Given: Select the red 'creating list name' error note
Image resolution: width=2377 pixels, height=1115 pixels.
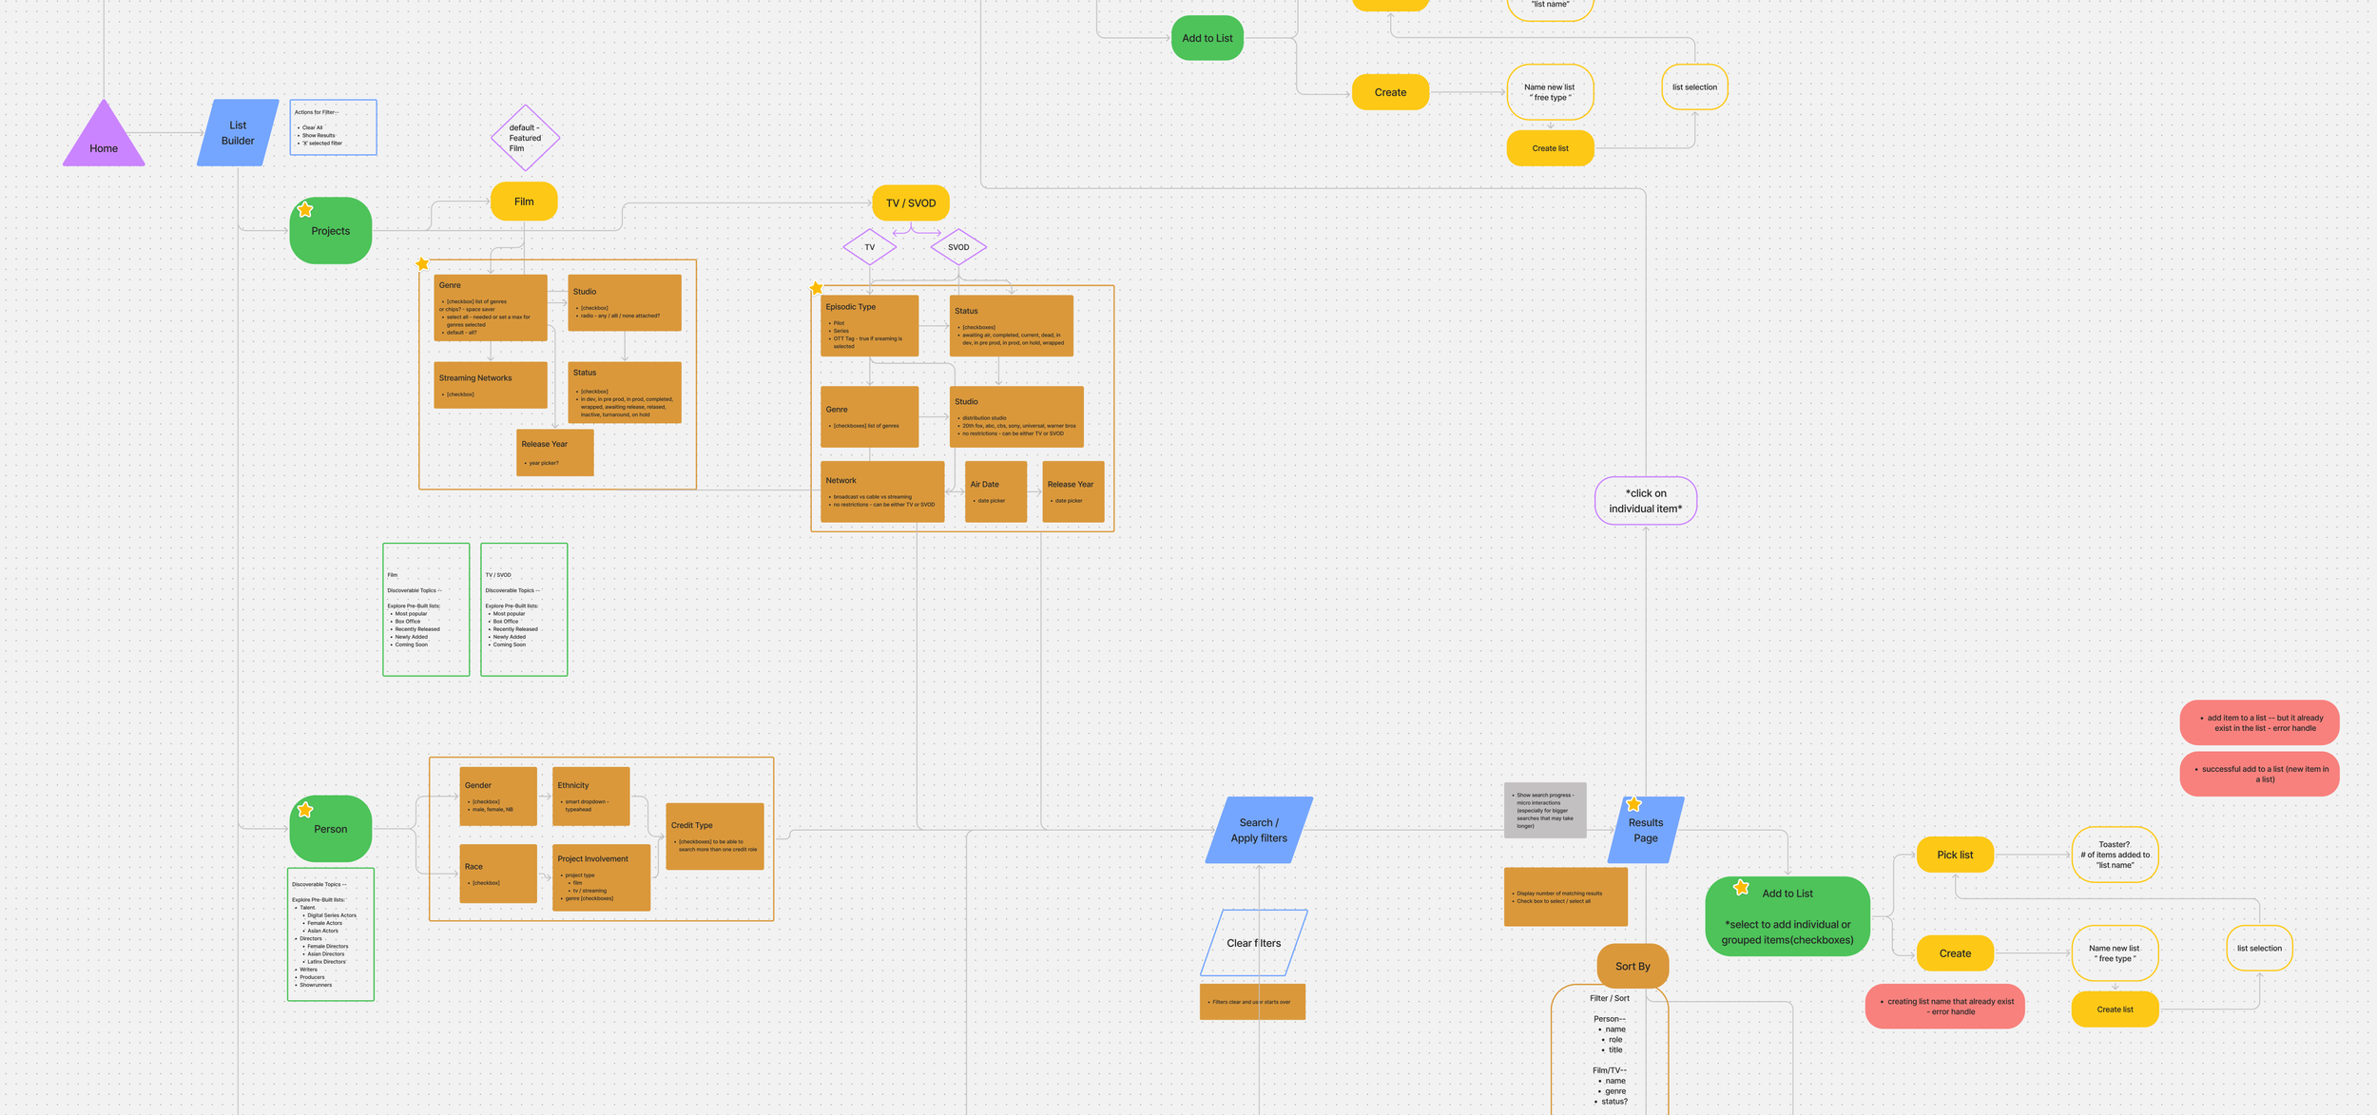Looking at the screenshot, I should [x=1944, y=1006].
